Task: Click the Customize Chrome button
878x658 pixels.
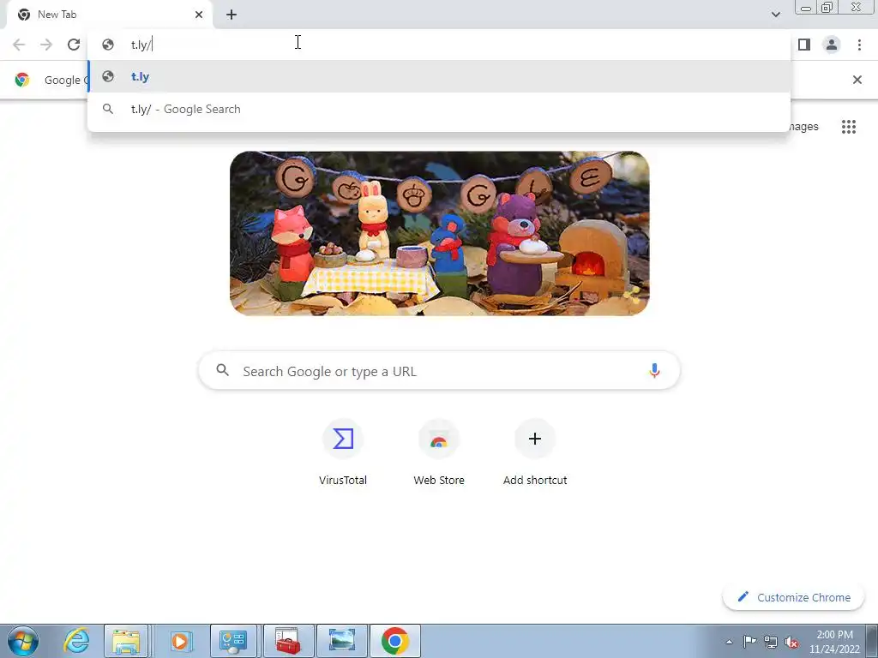Action: (x=793, y=597)
